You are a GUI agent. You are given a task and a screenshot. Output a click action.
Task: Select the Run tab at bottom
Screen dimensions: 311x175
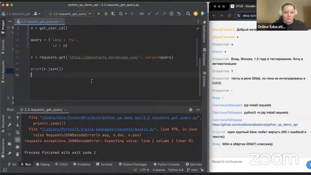[26, 164]
